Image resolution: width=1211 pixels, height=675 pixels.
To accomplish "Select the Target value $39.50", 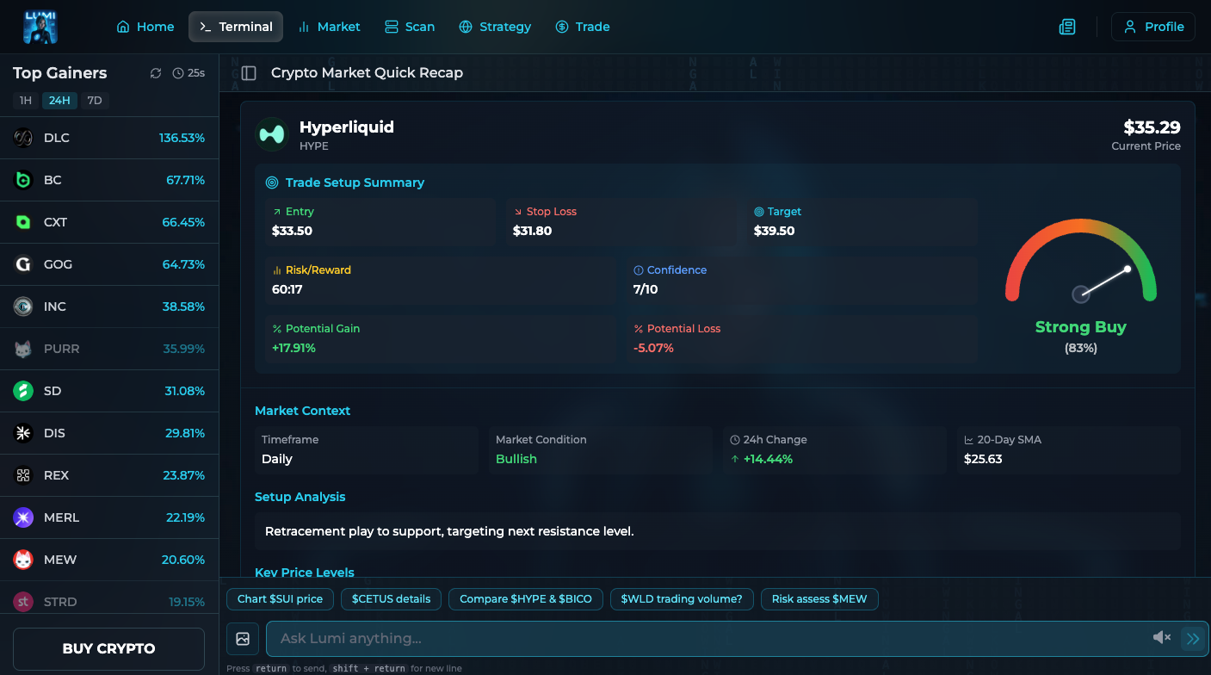I will tap(774, 231).
